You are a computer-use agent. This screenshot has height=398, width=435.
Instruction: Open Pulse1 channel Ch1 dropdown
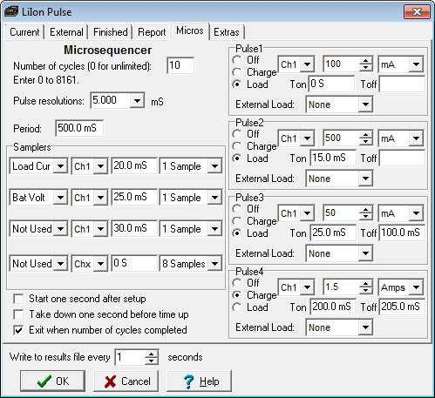click(x=307, y=64)
